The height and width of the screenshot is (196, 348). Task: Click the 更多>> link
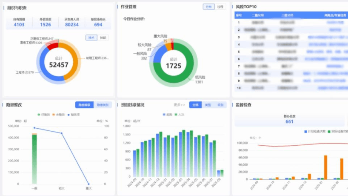(x=180, y=105)
